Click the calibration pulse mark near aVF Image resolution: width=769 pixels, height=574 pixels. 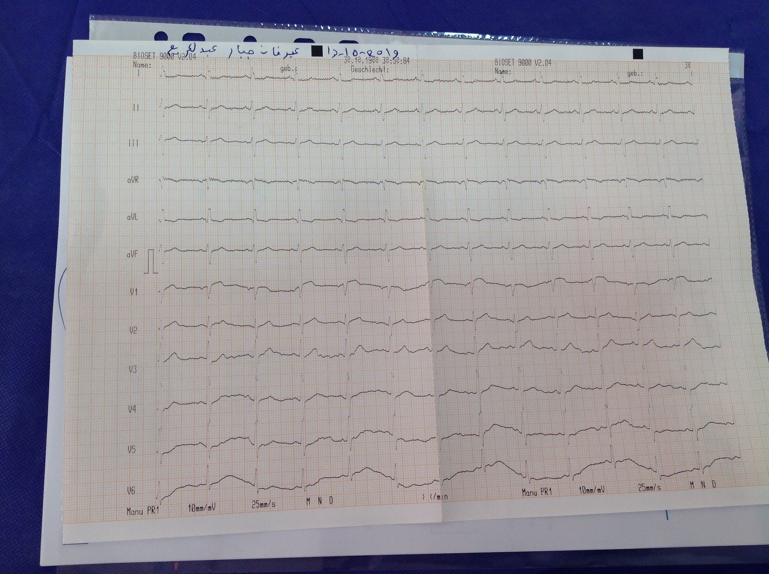152,261
